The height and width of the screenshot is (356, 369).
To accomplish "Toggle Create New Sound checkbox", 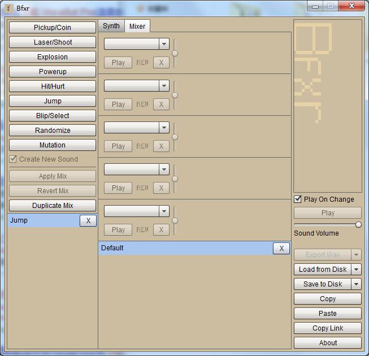I will pos(13,159).
